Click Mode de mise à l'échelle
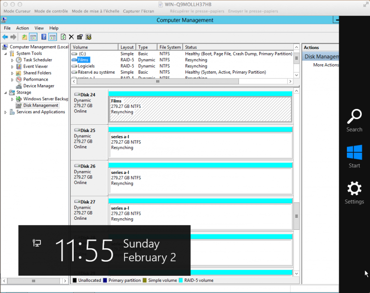The image size is (370, 293). pyautogui.click(x=95, y=11)
